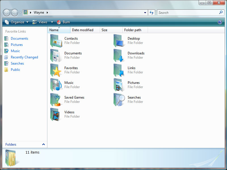Open the recent pages dropdown arrow
Screen dimensions: 227x170
[20, 12]
